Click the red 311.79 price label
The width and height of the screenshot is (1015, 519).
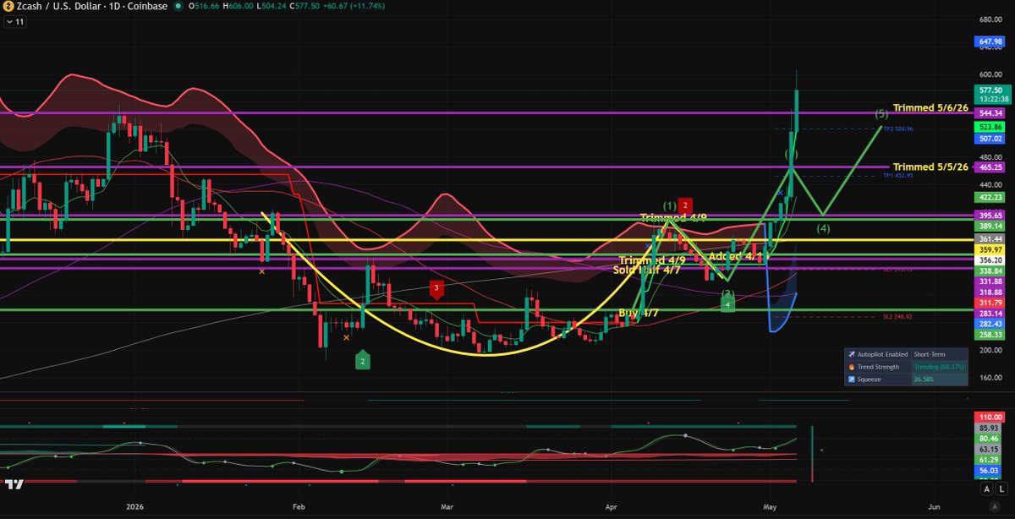click(990, 303)
